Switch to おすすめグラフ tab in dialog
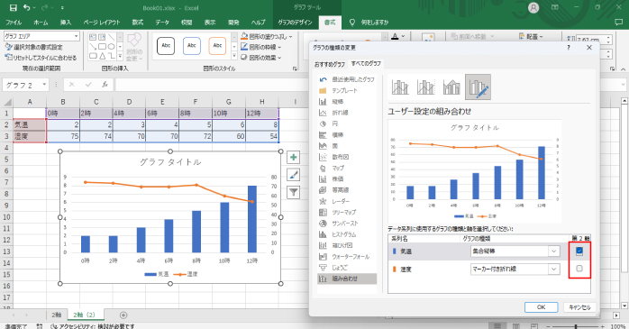 (330, 64)
